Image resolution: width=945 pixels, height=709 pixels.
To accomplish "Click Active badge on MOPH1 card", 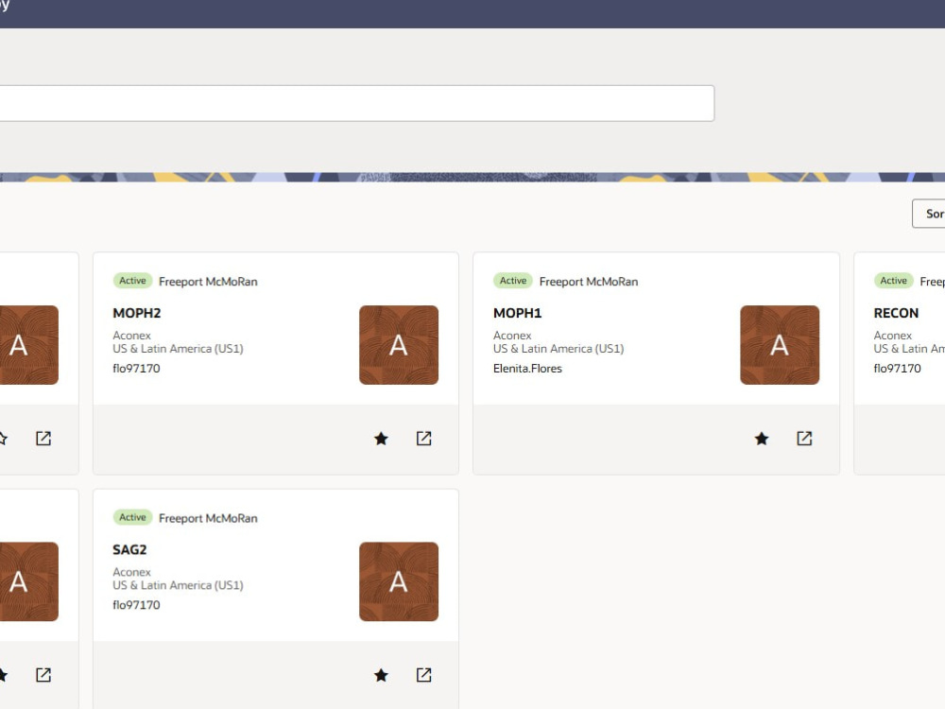I will pos(513,281).
